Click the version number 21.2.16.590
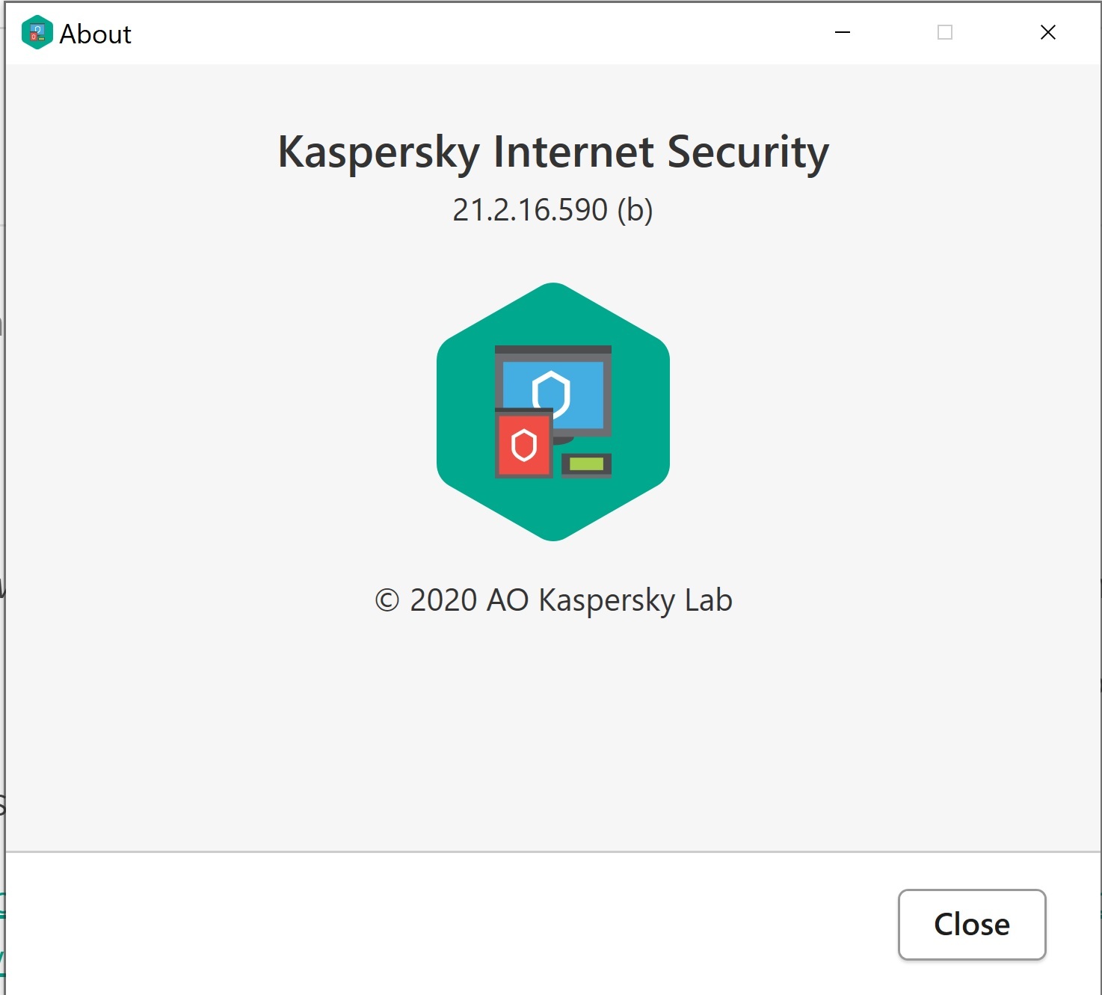 coord(530,210)
